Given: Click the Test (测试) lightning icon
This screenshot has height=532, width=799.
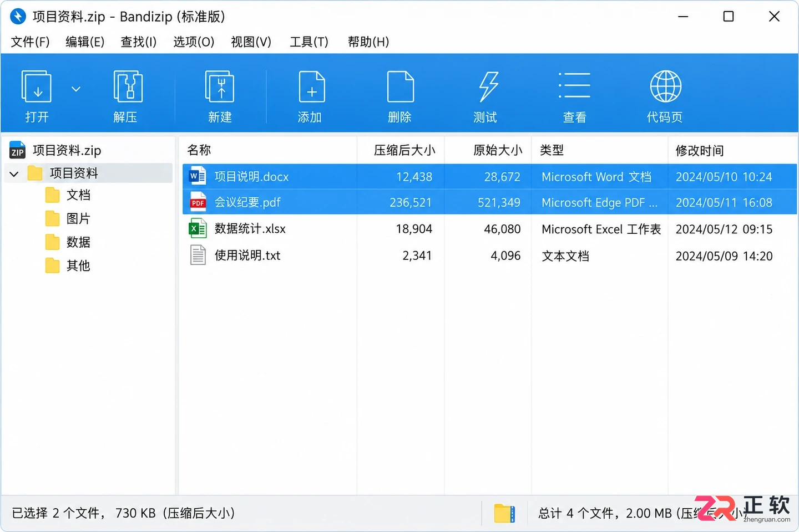Looking at the screenshot, I should (x=488, y=86).
